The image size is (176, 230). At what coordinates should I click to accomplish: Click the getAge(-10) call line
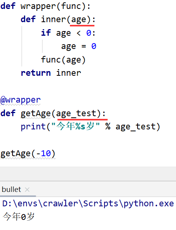28,154
